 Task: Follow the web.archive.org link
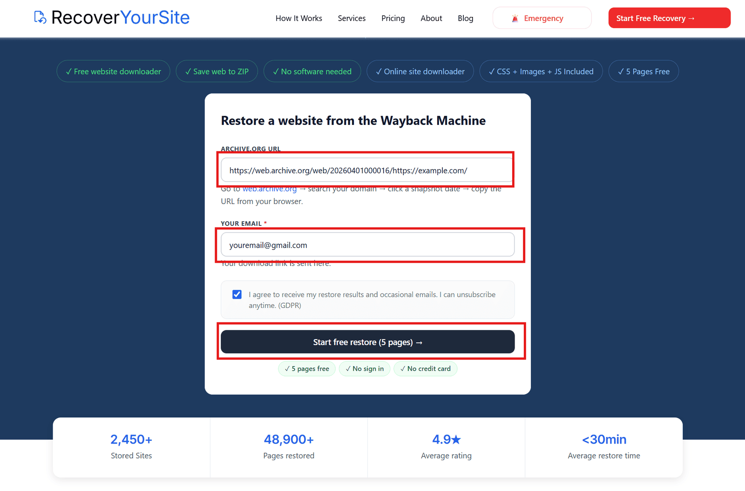coord(270,189)
